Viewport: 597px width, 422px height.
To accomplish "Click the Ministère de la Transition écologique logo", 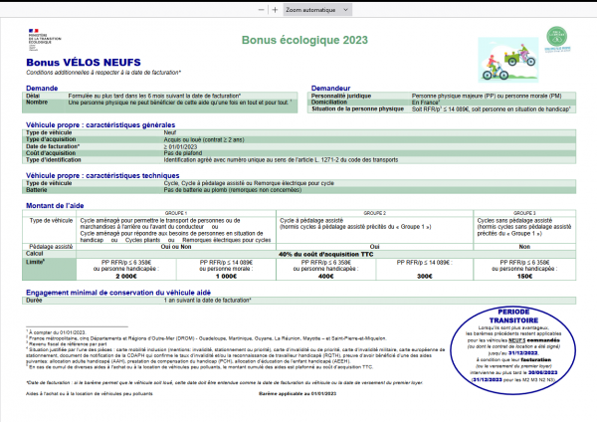I will tap(44, 39).
